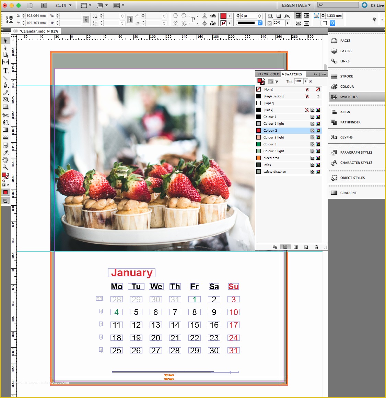Open the Swatches panel flyout menu
The image size is (386, 398).
point(324,74)
